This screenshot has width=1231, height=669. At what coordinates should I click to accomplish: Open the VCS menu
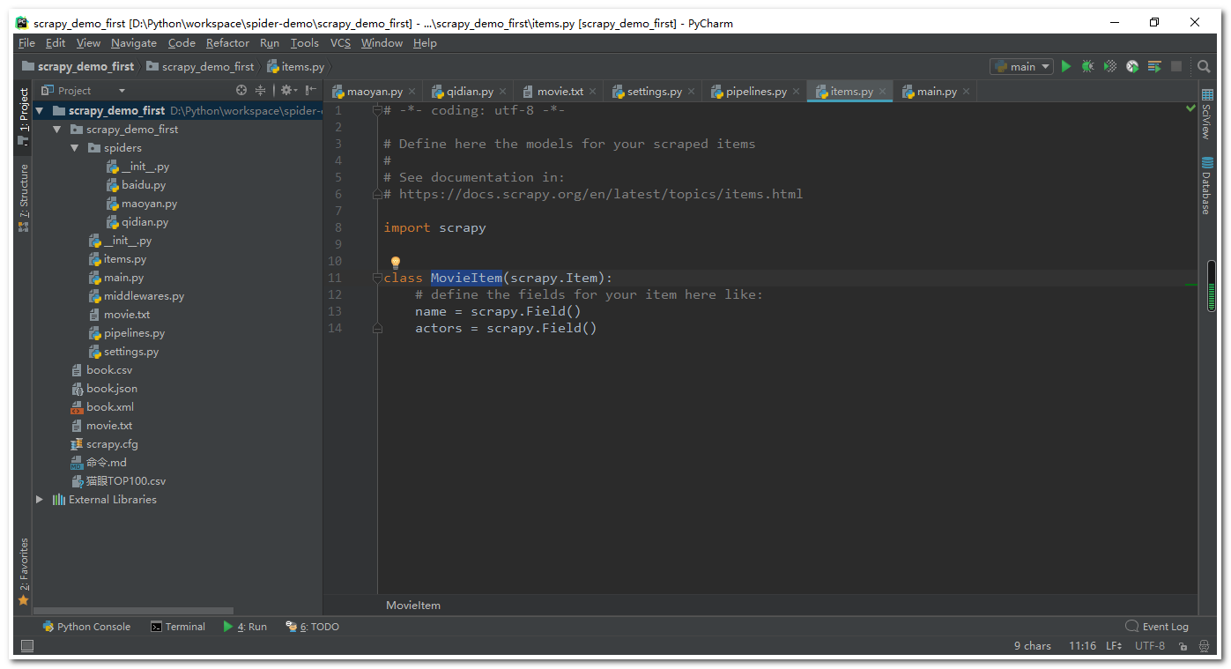[340, 42]
